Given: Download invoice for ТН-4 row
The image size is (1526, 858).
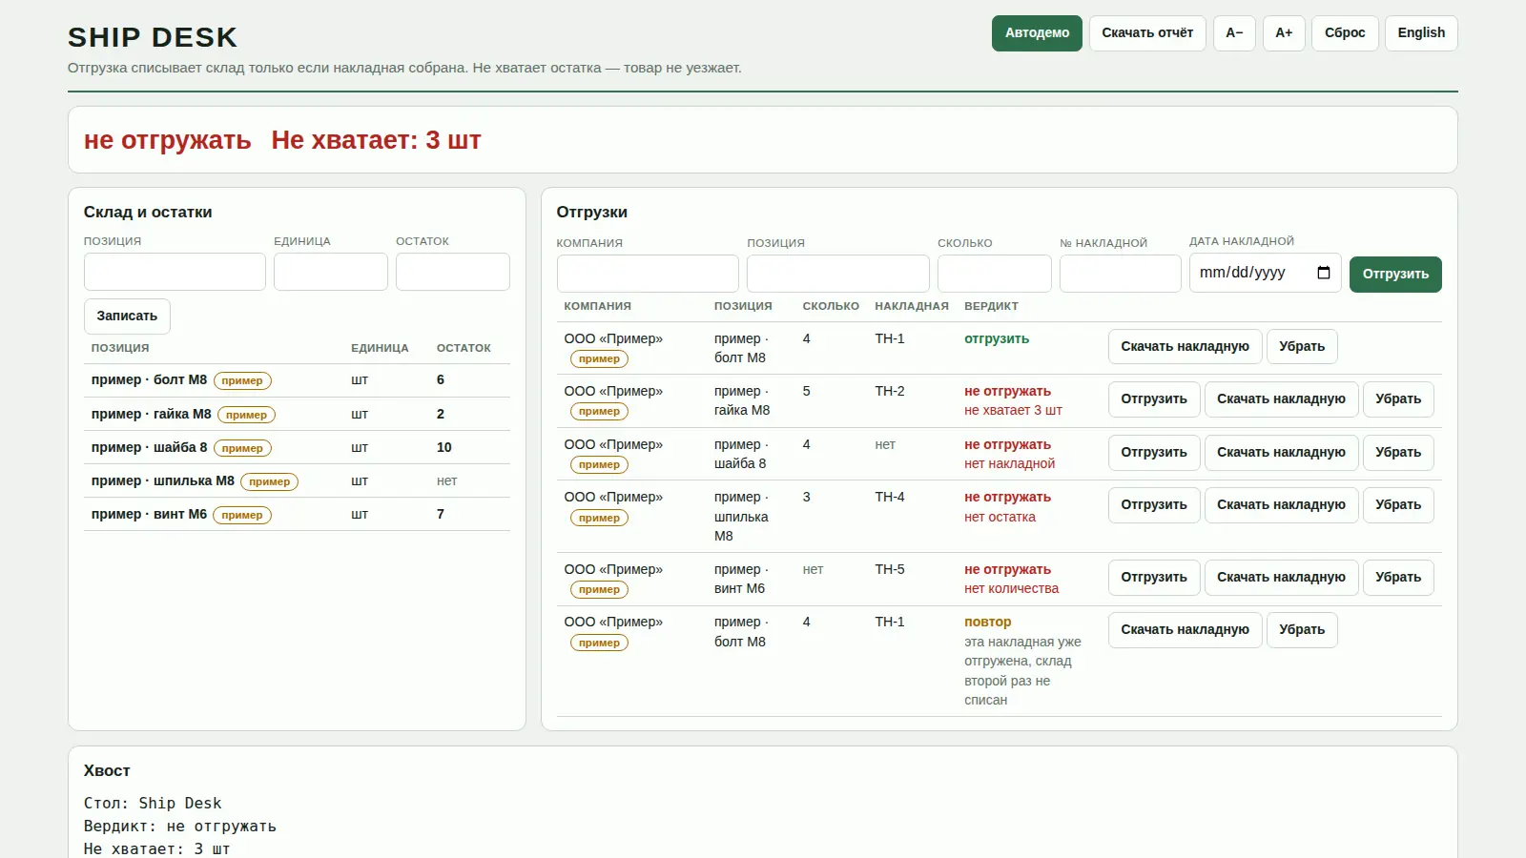Looking at the screenshot, I should (1281, 505).
